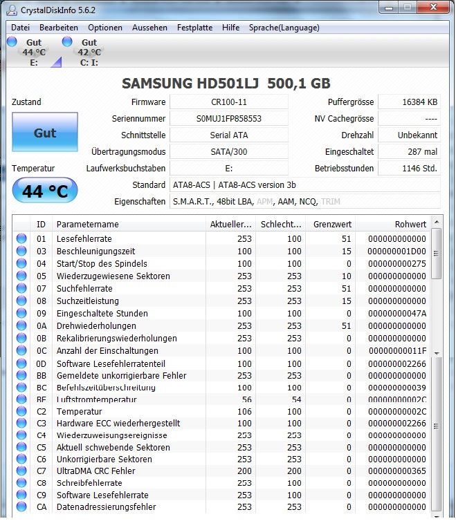Viewport: 456px width, 521px height.
Task: Select the drive C: I: status orb at 42 °C
Action: (67, 41)
